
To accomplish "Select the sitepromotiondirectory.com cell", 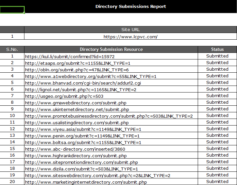I will click(x=111, y=162).
